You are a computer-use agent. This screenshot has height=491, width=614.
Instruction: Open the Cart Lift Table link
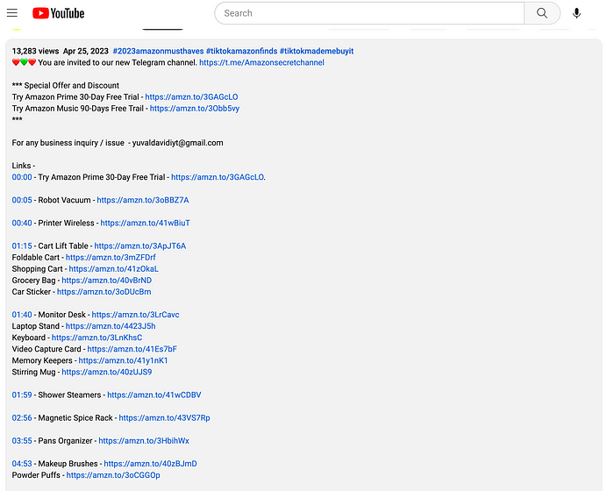tap(140, 245)
